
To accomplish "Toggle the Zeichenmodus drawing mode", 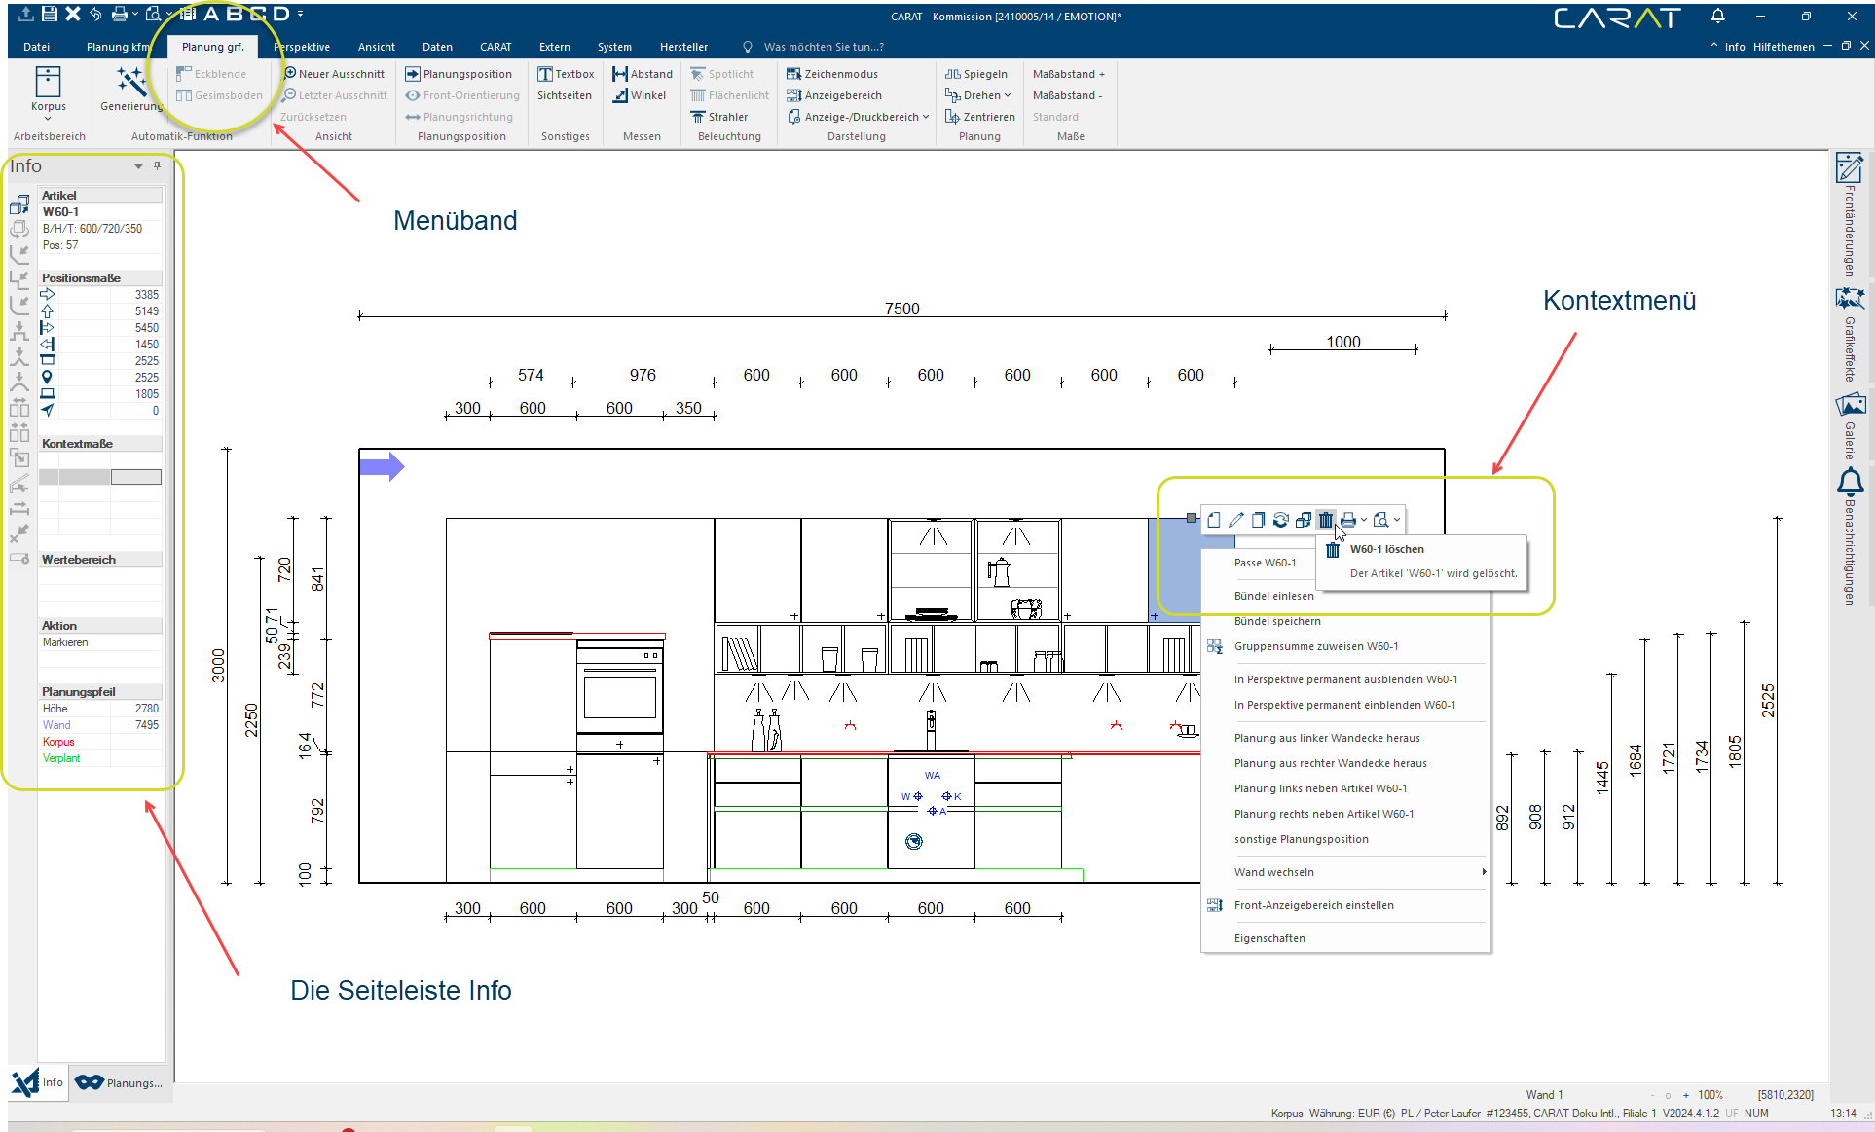I will pos(832,74).
